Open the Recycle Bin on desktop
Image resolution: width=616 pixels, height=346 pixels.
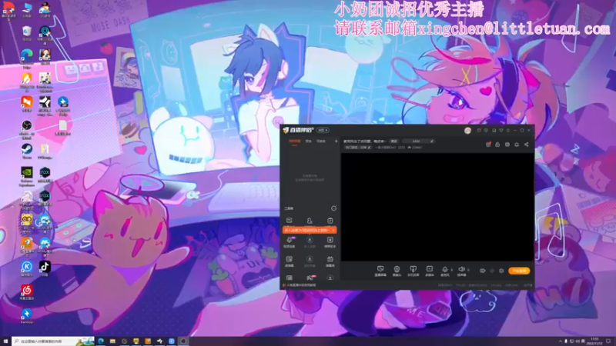(27, 32)
